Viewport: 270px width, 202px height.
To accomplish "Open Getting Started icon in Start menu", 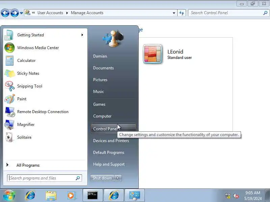I will [x=9, y=35].
